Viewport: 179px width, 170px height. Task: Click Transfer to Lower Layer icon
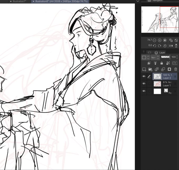click(x=157, y=69)
